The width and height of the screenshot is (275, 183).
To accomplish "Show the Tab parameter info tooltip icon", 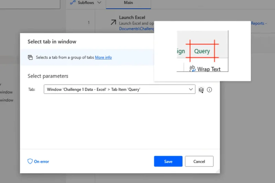I will [x=209, y=90].
